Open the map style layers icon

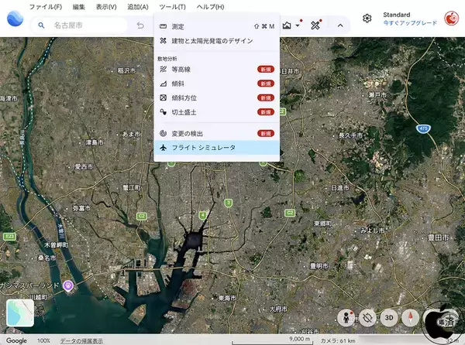(x=287, y=26)
